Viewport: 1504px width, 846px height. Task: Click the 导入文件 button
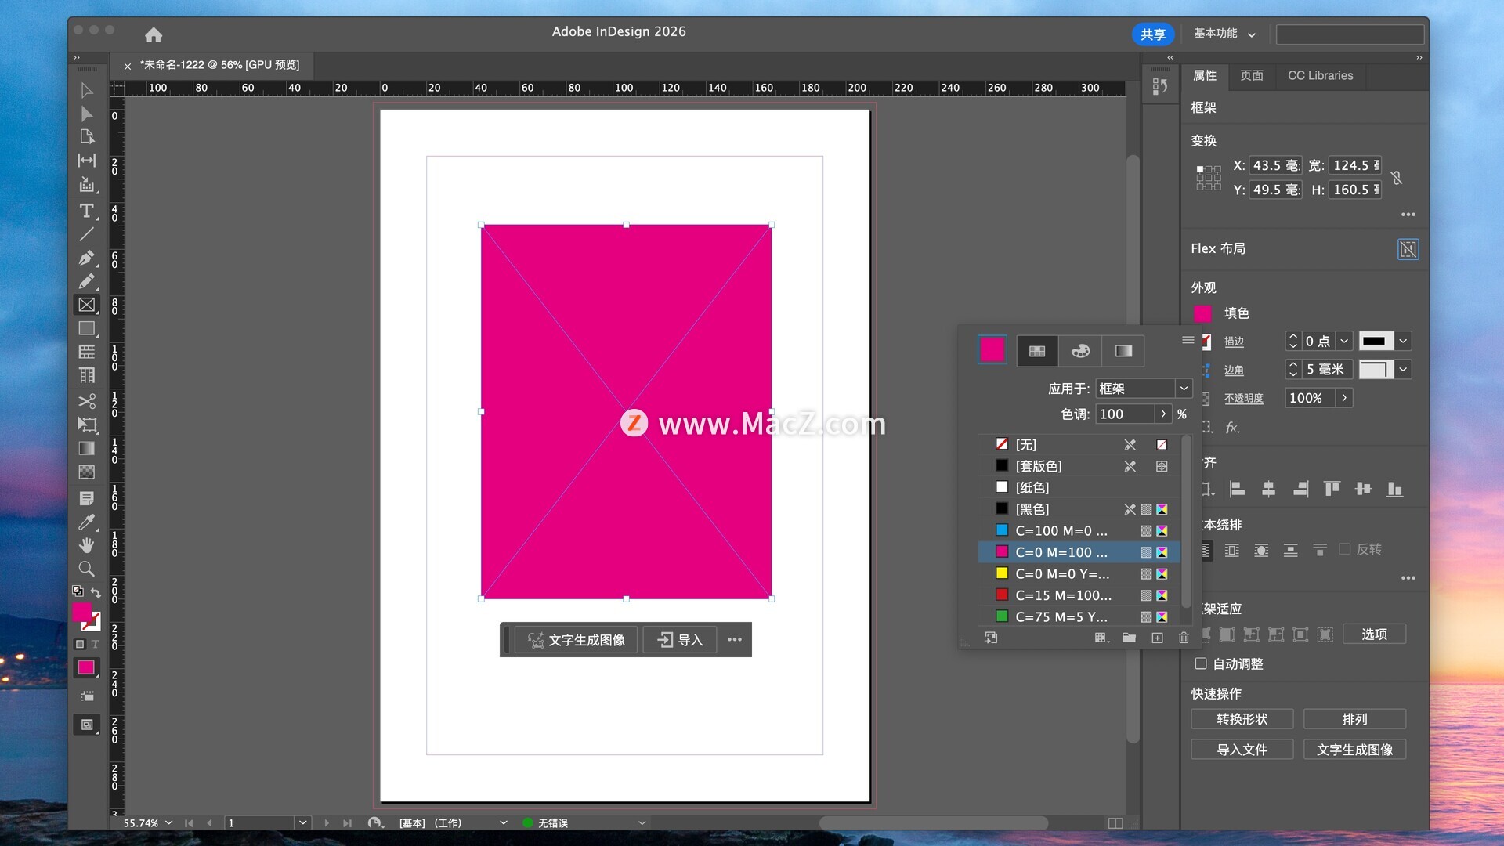coord(1242,750)
